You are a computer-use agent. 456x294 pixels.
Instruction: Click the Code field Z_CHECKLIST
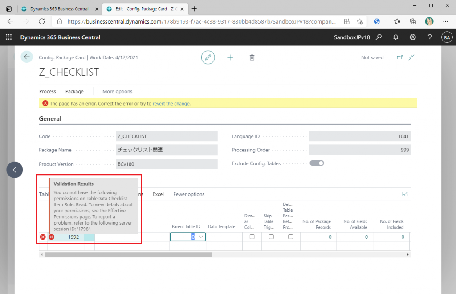tap(167, 136)
